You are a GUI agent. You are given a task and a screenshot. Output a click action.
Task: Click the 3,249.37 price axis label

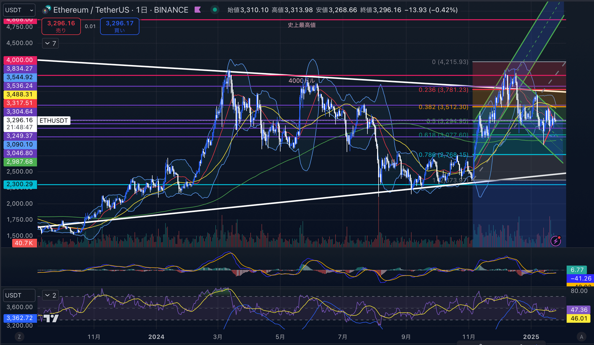click(20, 136)
